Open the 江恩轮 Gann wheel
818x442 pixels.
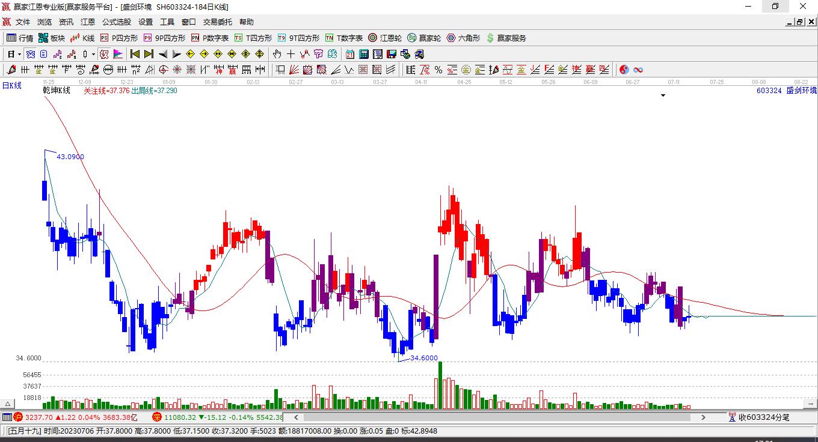pos(386,38)
